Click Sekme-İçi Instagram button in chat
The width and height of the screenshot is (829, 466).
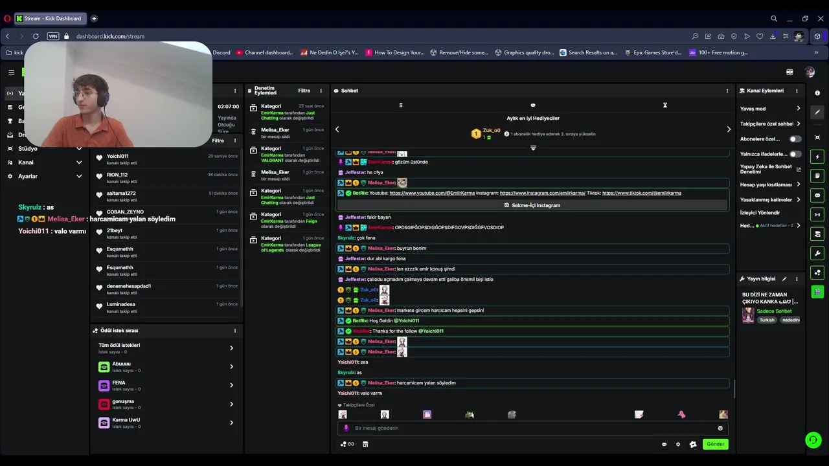532,205
